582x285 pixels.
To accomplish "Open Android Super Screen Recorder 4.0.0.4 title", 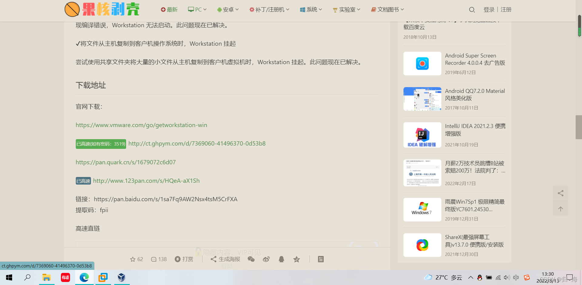I will tap(475, 59).
